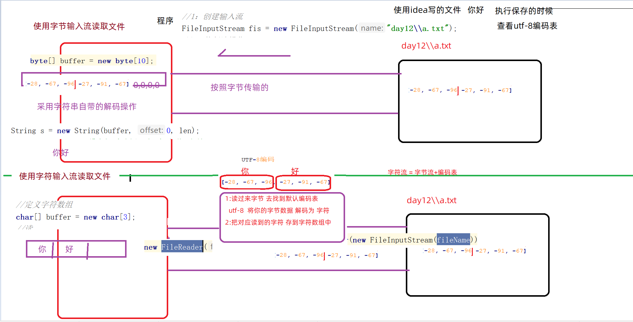Click the note "执行保存的时候"
633x322 pixels.
[524, 11]
